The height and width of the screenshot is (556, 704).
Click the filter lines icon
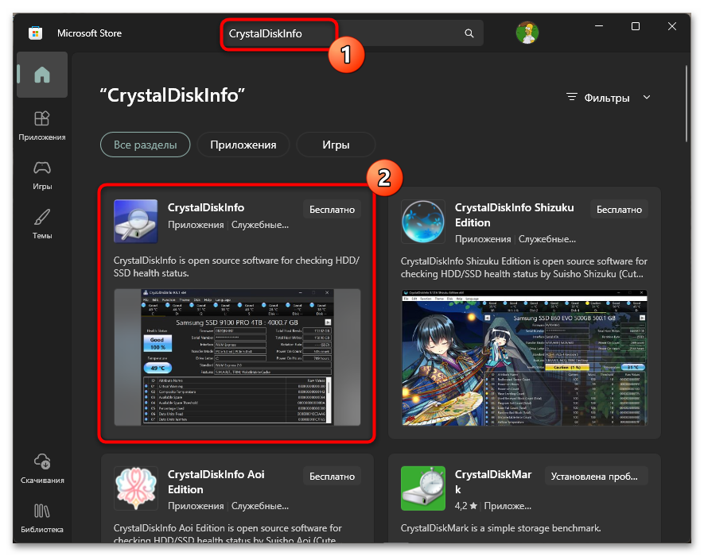click(571, 97)
